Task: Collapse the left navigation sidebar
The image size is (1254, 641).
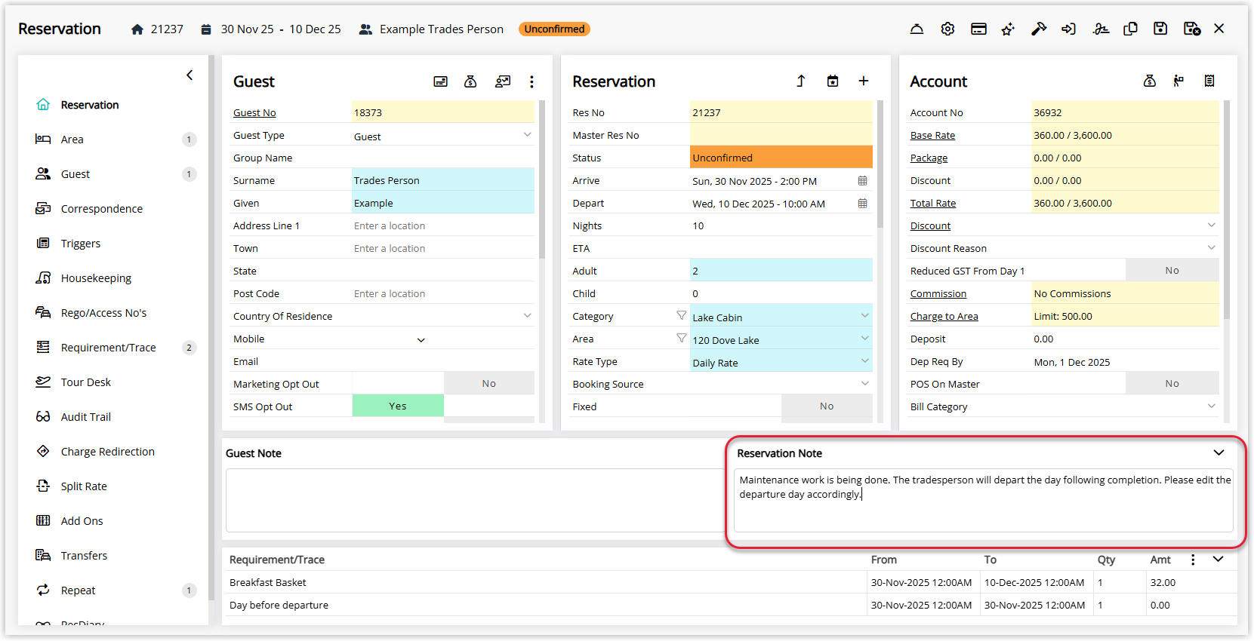Action: [189, 75]
